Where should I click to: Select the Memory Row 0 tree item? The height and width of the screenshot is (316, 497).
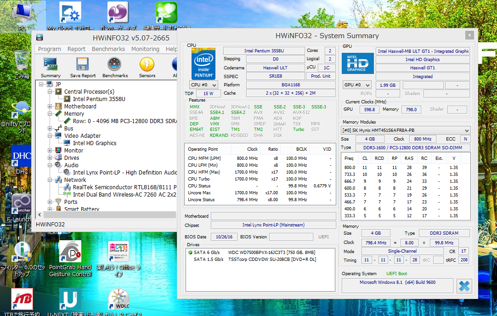coord(124,121)
